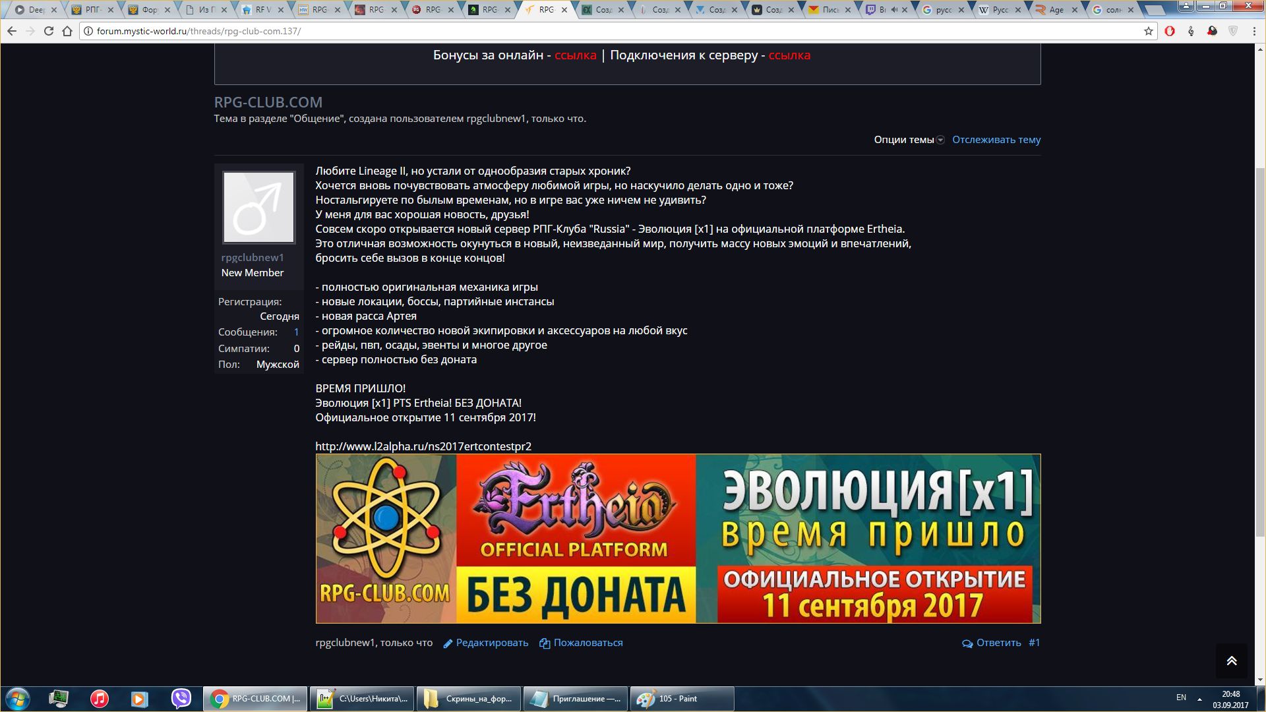Expand the 'Опции темы' dropdown
The width and height of the screenshot is (1266, 712).
point(909,140)
